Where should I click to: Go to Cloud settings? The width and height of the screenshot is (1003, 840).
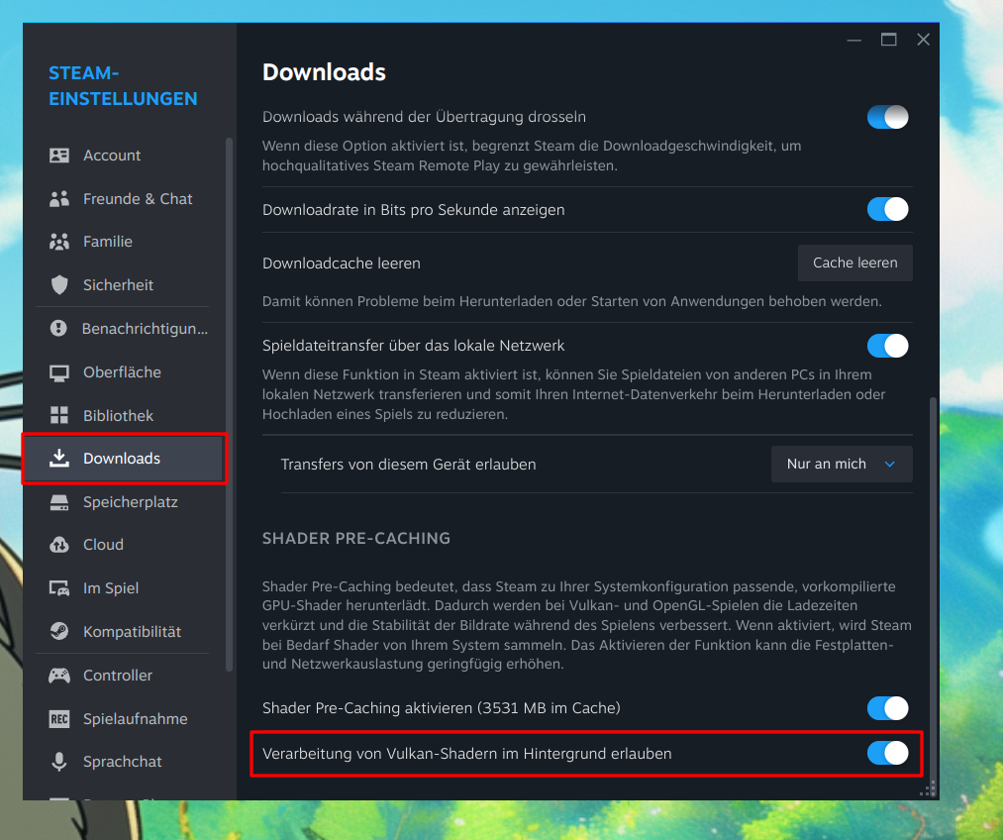click(123, 545)
